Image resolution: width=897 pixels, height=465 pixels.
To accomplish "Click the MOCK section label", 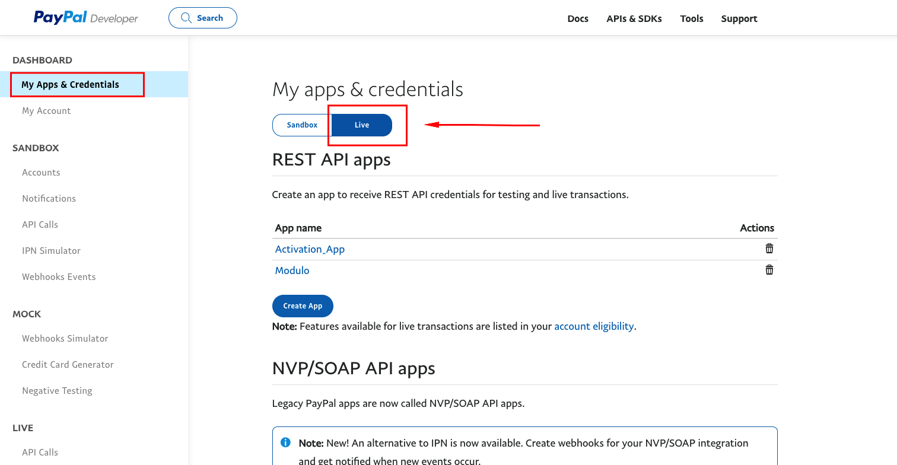I will (x=27, y=314).
